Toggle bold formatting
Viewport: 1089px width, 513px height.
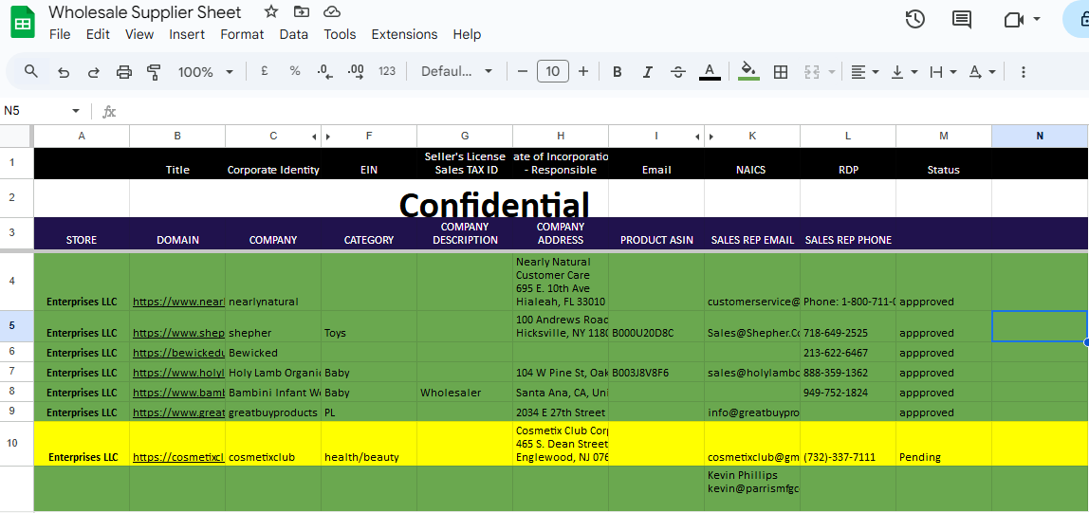pos(617,71)
